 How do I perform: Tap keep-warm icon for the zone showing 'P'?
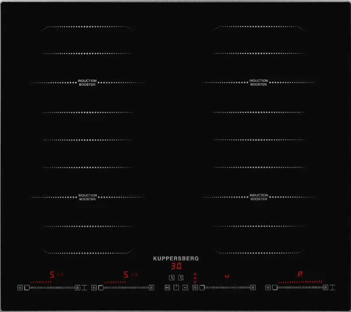pos(268,287)
